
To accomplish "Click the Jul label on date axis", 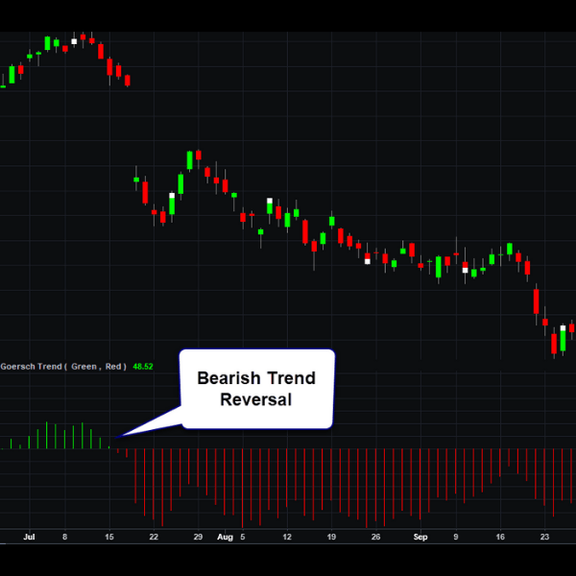I will coord(29,537).
